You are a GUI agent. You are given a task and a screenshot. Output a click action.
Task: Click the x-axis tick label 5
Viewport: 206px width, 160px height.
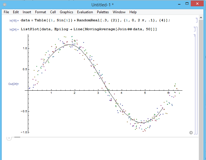pos(145,93)
